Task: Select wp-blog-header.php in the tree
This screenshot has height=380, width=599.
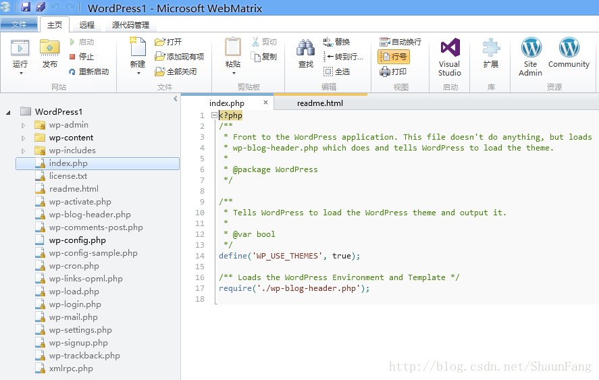Action: coord(90,215)
